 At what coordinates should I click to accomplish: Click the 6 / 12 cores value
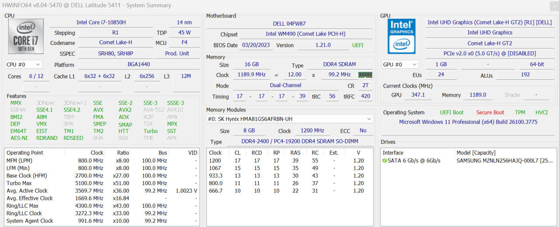coord(36,76)
